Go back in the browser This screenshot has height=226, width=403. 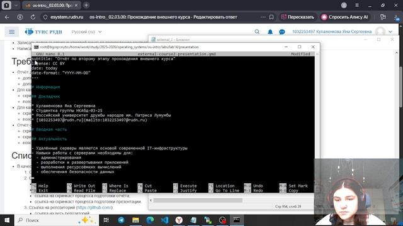point(7,17)
